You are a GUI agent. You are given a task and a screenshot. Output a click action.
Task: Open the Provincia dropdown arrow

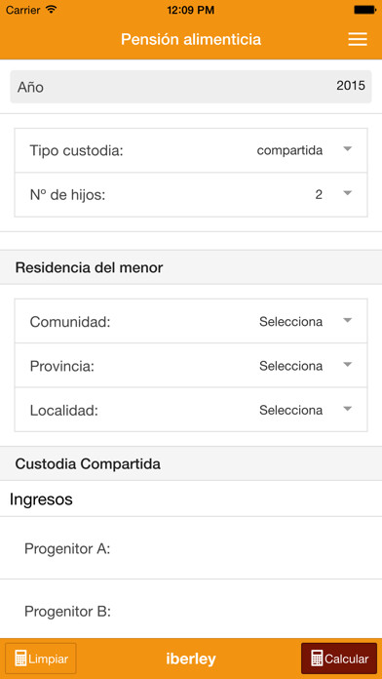point(347,364)
